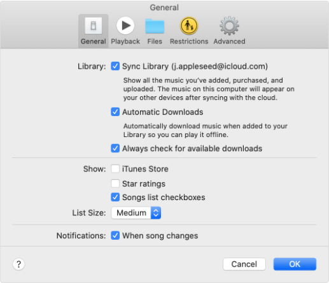Disable Sync Library checkbox
This screenshot has width=329, height=283.
[115, 66]
